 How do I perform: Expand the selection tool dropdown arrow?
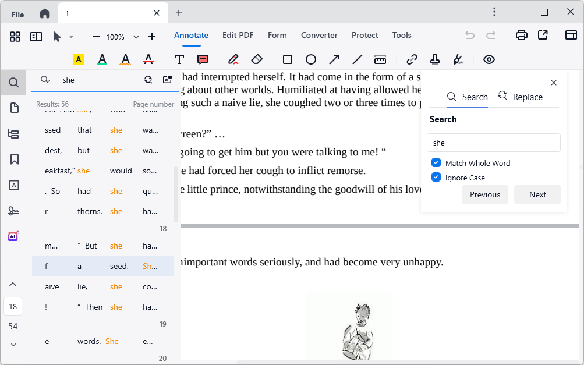point(70,36)
